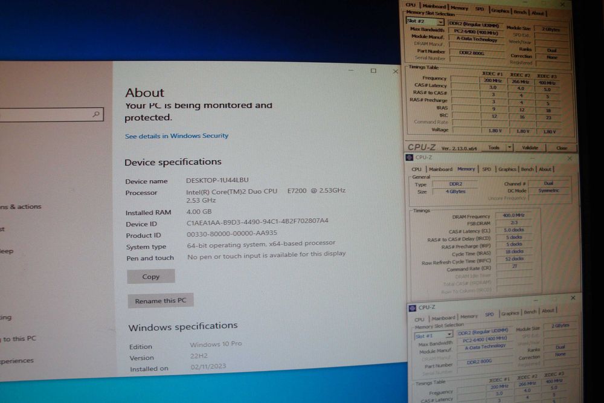Click Product ID 00330-80000-00000-AA935
604x403 pixels.
tap(232, 233)
